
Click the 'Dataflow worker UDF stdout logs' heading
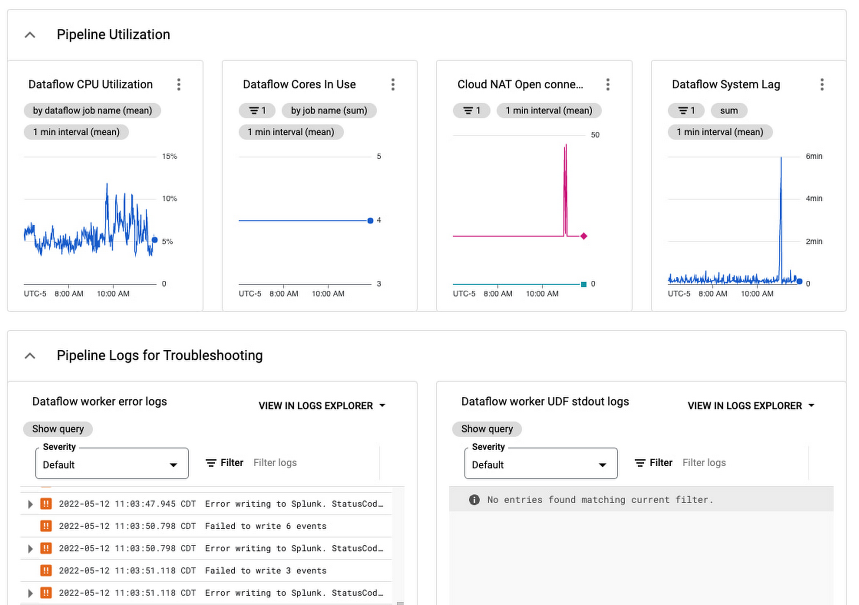pos(545,402)
